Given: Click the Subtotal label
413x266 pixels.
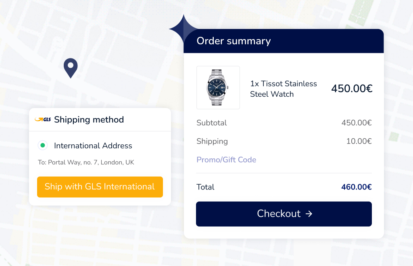Looking at the screenshot, I should point(212,123).
